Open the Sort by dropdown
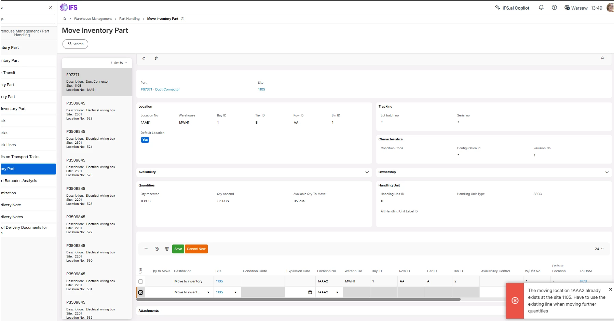 click(119, 63)
